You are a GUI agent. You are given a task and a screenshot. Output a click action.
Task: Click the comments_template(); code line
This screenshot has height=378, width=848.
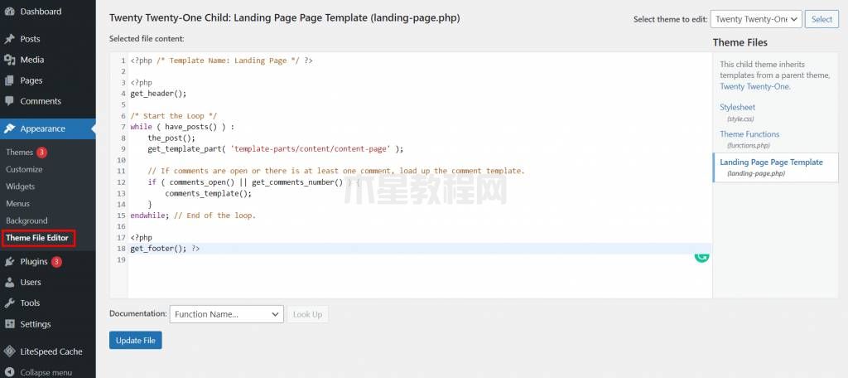point(208,193)
